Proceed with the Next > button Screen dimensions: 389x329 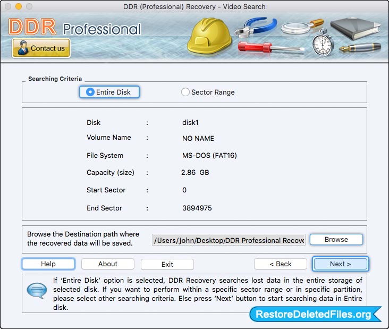[340, 264]
